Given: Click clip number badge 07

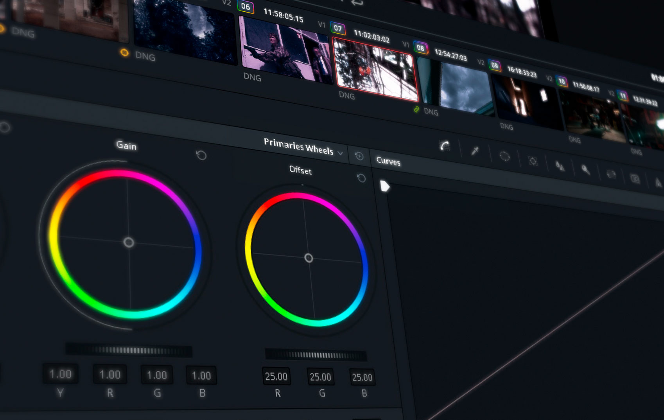Looking at the screenshot, I should tap(338, 28).
